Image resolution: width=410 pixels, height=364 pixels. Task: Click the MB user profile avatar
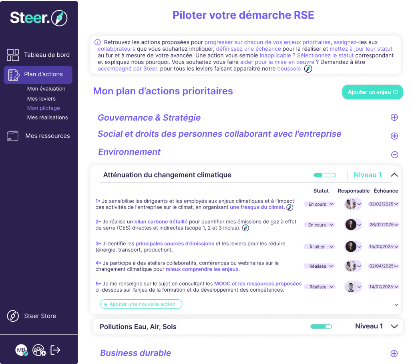pos(22,350)
